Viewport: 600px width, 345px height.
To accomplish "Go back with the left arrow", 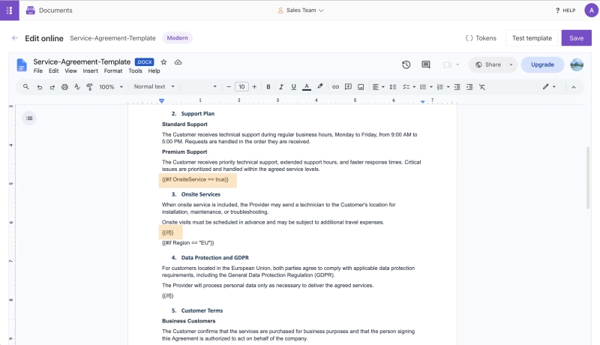I will tap(15, 37).
